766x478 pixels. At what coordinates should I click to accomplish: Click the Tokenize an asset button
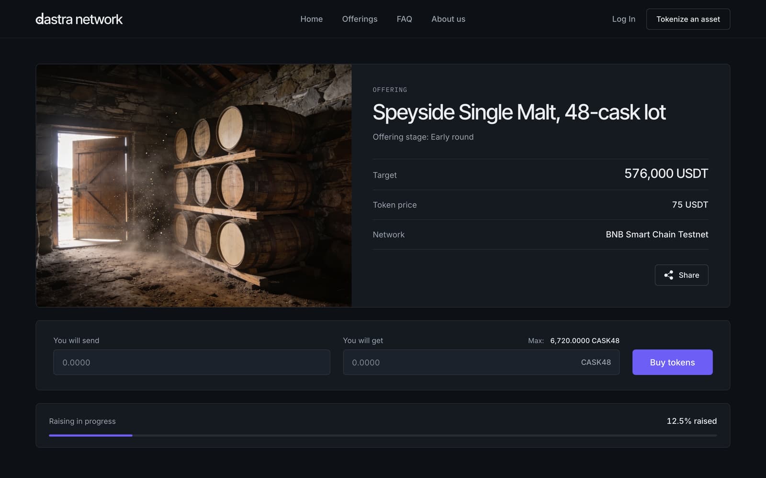688,19
